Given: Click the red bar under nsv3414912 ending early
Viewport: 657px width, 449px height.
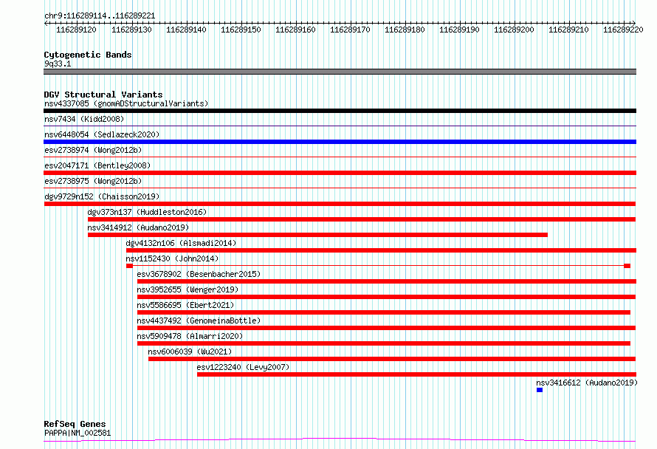Looking at the screenshot, I should tap(317, 235).
